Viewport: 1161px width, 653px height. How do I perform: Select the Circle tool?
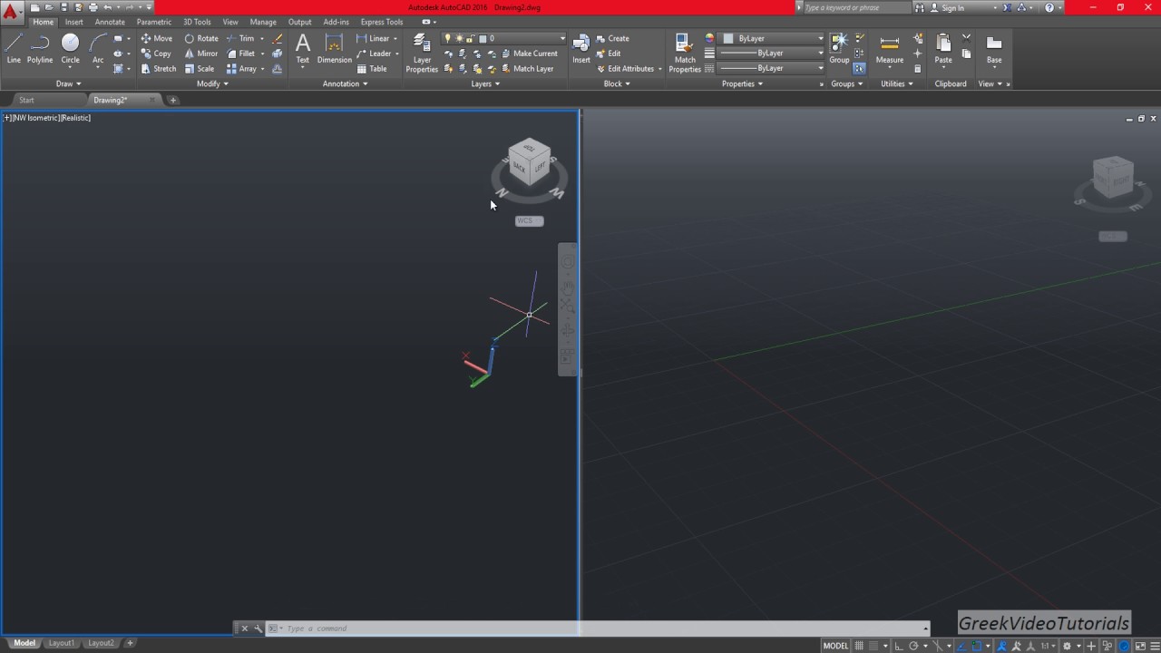[x=70, y=49]
